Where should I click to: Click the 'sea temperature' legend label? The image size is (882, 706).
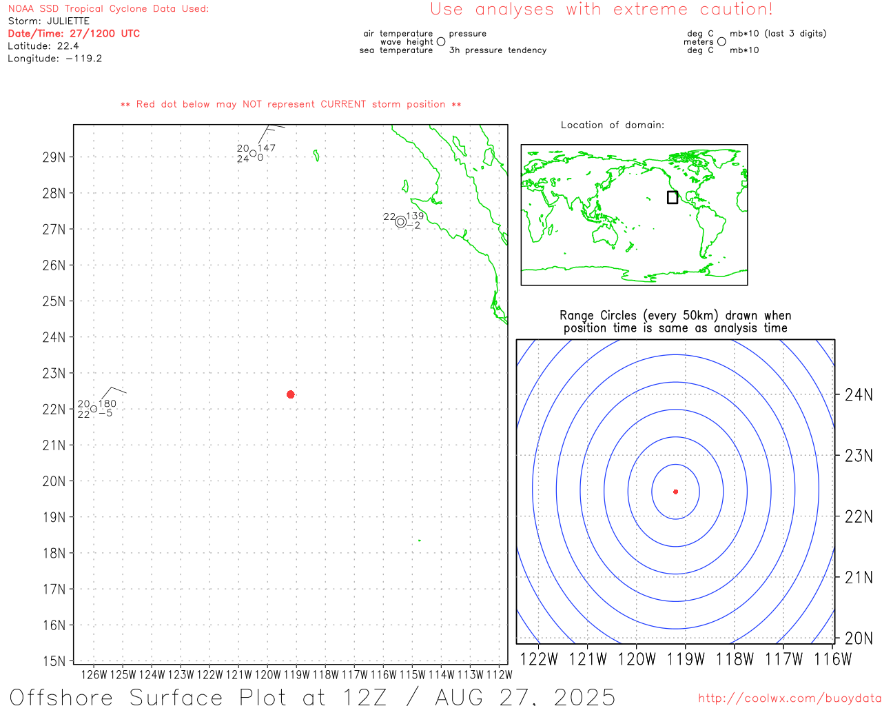(396, 50)
